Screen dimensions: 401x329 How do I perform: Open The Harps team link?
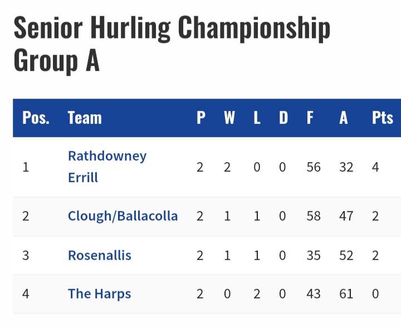(x=99, y=294)
